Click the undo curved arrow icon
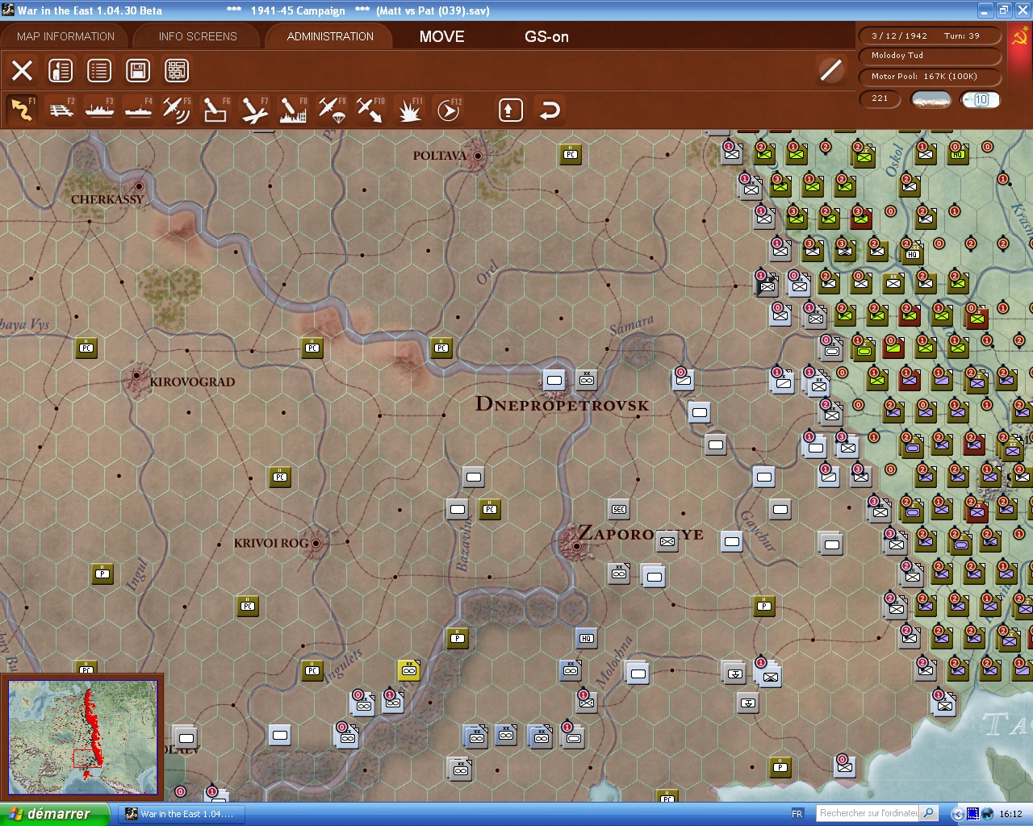This screenshot has height=826, width=1033. click(x=550, y=110)
